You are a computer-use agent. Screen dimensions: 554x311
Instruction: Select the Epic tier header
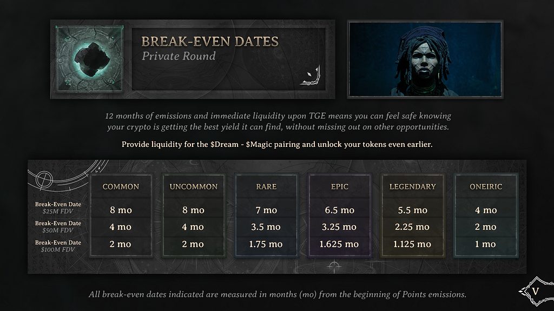(340, 186)
